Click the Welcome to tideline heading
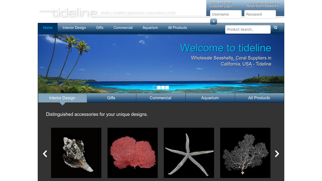 (226, 48)
